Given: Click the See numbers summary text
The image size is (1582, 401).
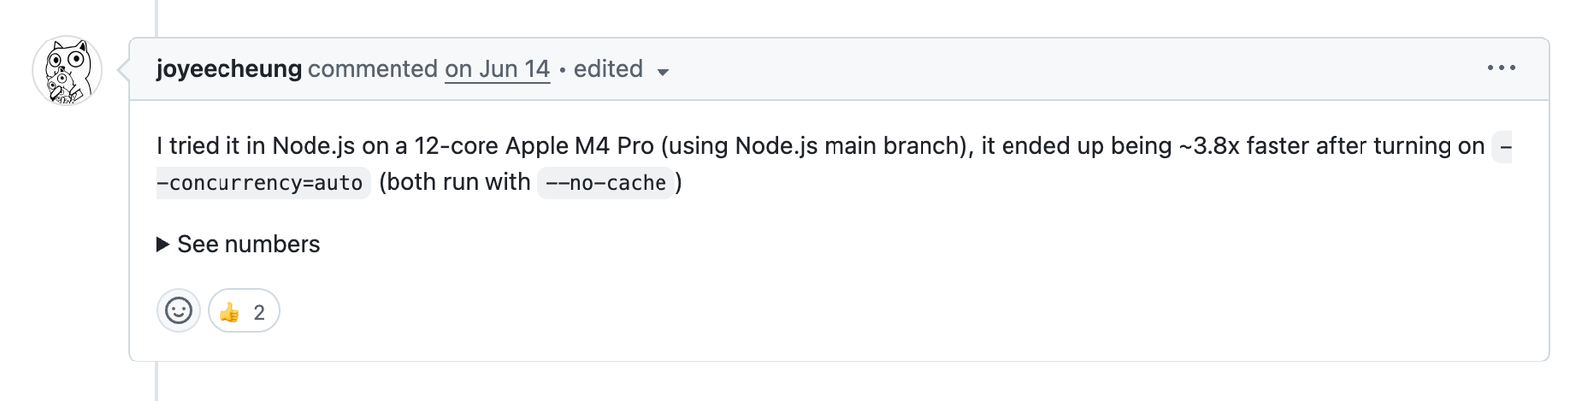Looking at the screenshot, I should 249,244.
